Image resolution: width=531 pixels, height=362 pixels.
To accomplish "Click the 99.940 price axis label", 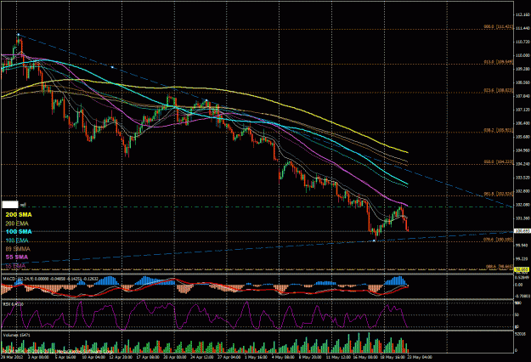I will pyautogui.click(x=522, y=246).
